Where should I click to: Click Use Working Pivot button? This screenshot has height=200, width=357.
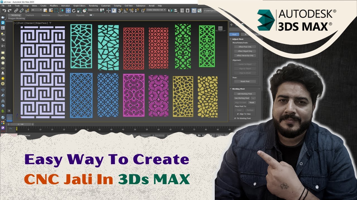tap(242, 98)
